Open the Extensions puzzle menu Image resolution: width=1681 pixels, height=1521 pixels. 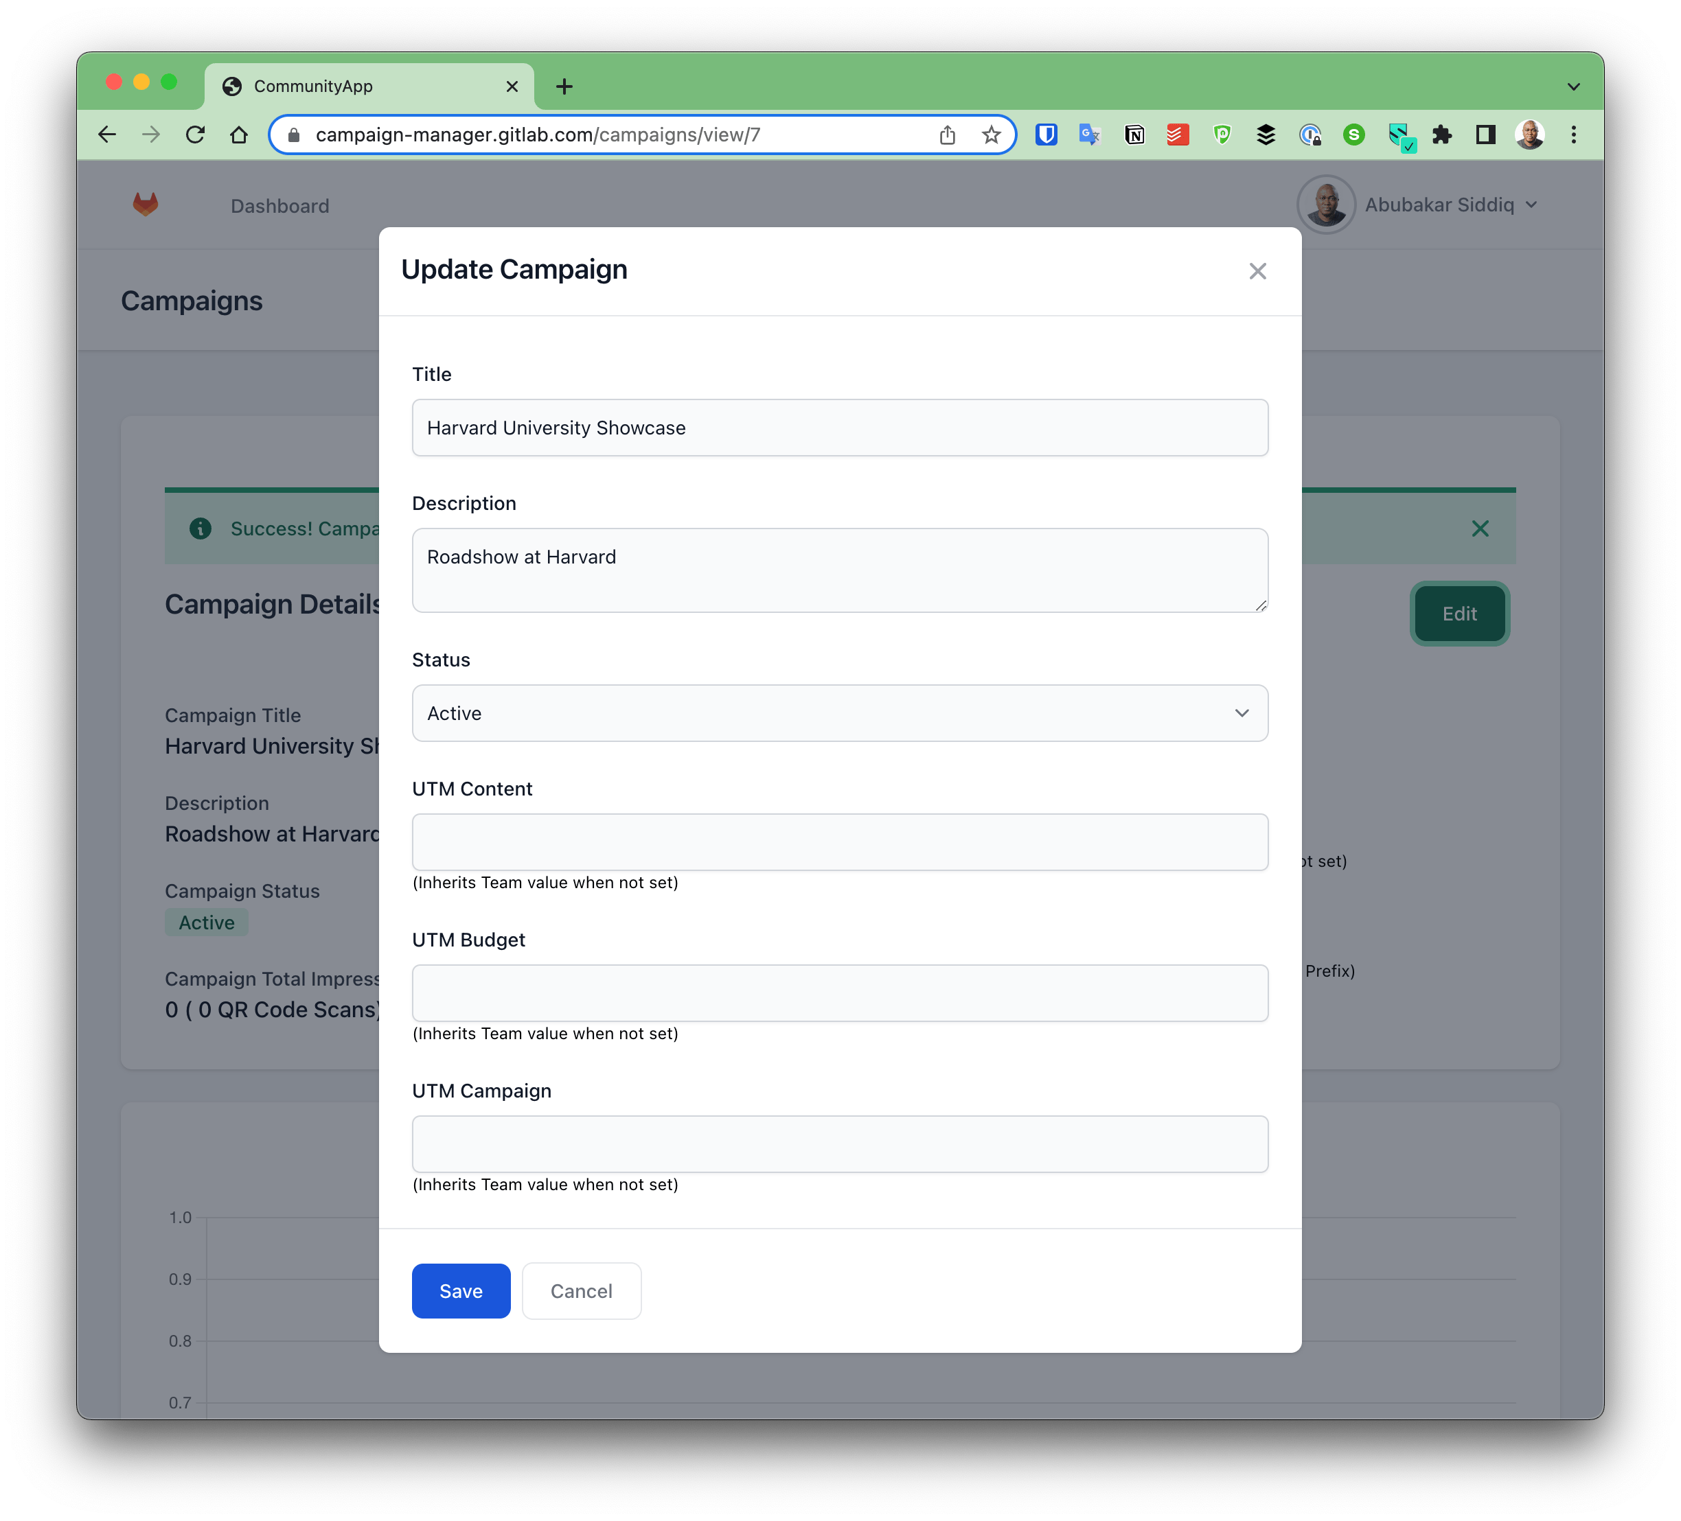(1442, 134)
